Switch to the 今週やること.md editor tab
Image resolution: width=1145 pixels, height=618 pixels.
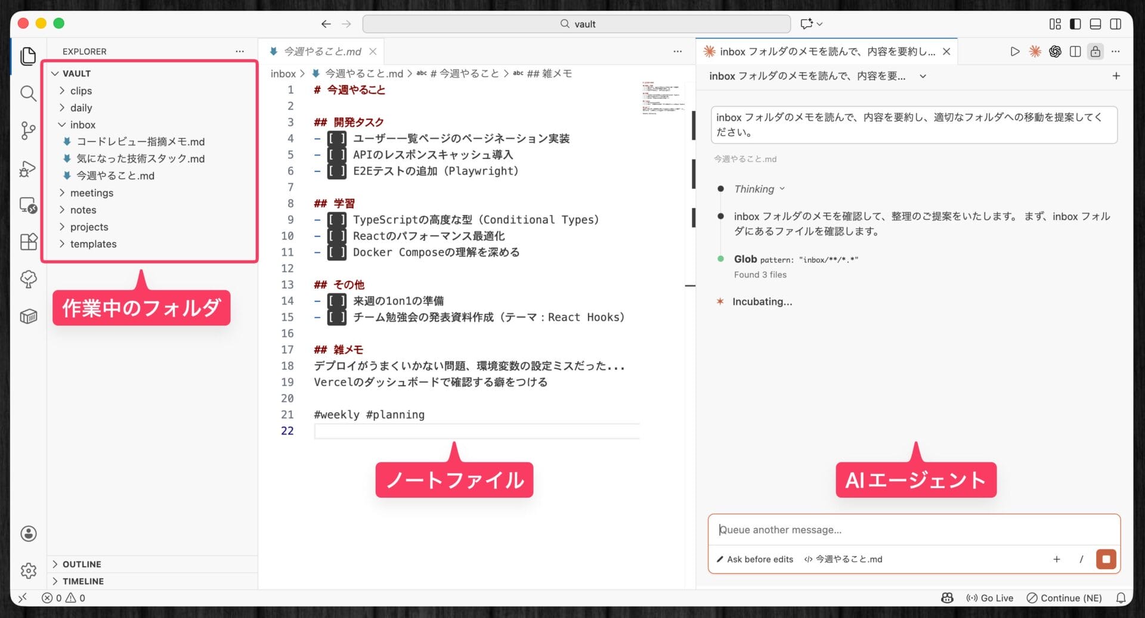(322, 51)
